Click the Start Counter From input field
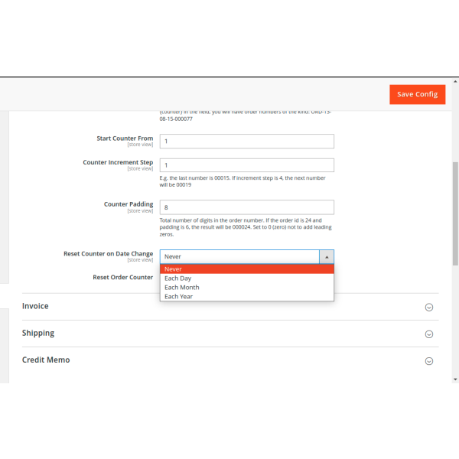 tap(246, 142)
